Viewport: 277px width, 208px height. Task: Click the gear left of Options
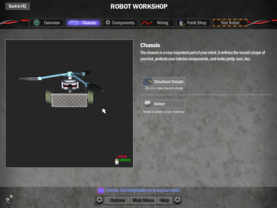click(99, 200)
